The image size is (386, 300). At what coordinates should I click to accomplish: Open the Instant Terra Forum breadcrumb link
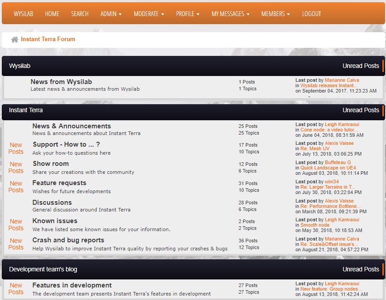click(48, 39)
